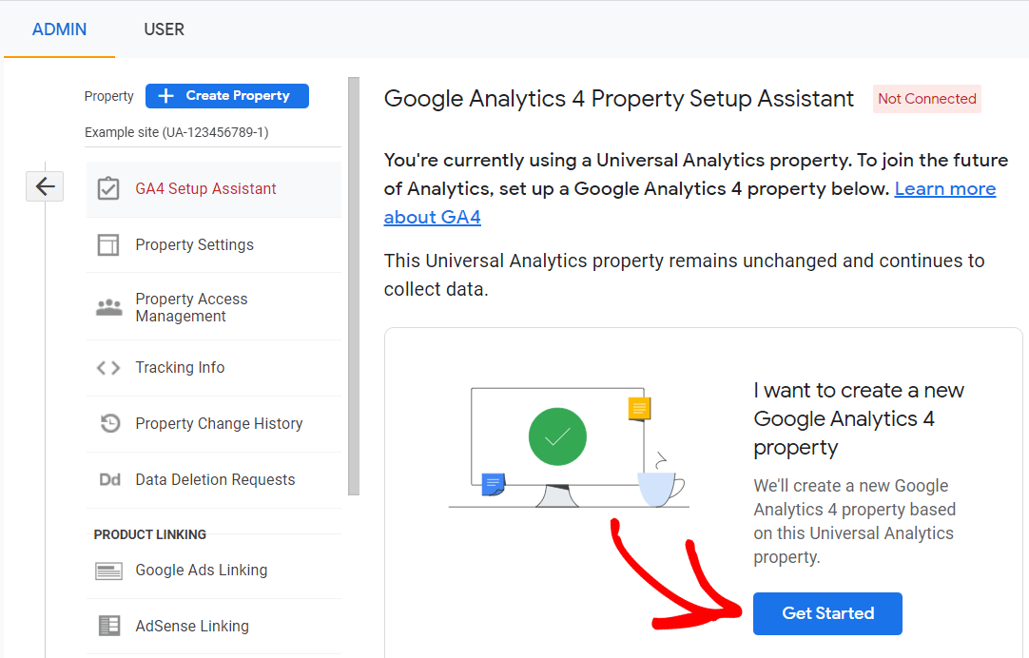Click the AdSense Linking icon

pyautogui.click(x=108, y=627)
